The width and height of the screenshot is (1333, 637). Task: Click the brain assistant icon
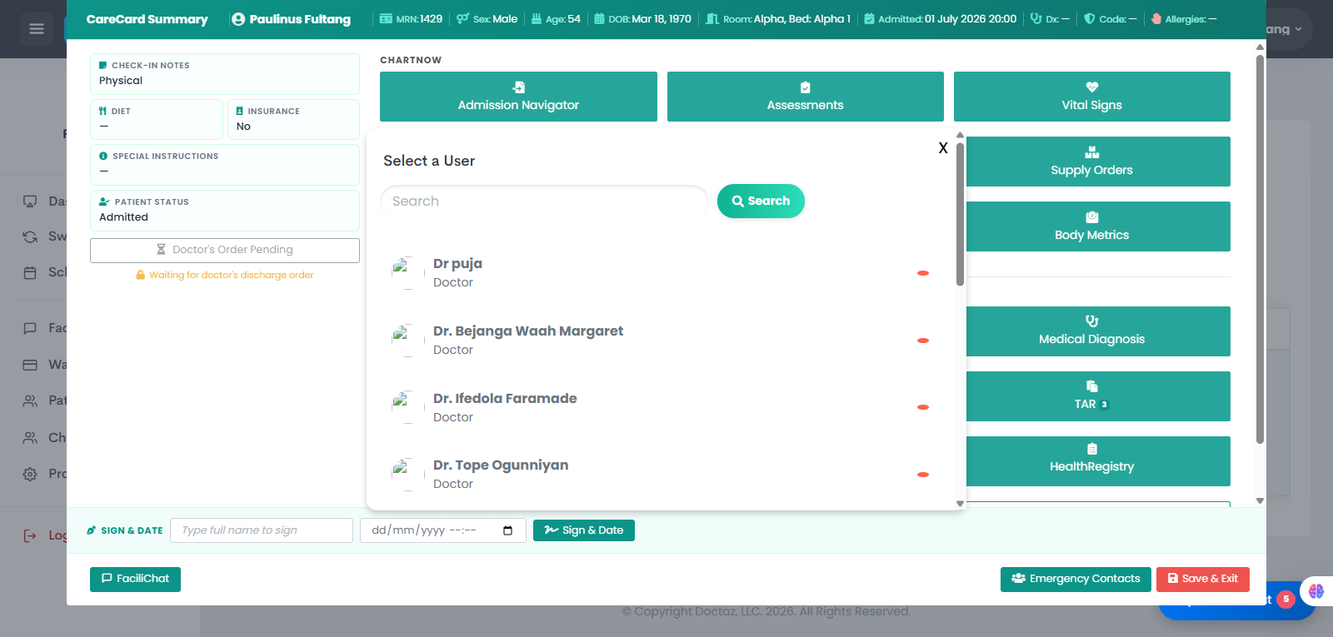coord(1316,591)
